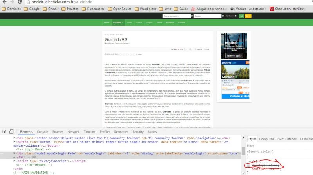
Task: Open the Shop ozone sterilizing bookmark
Action: click(288, 9)
